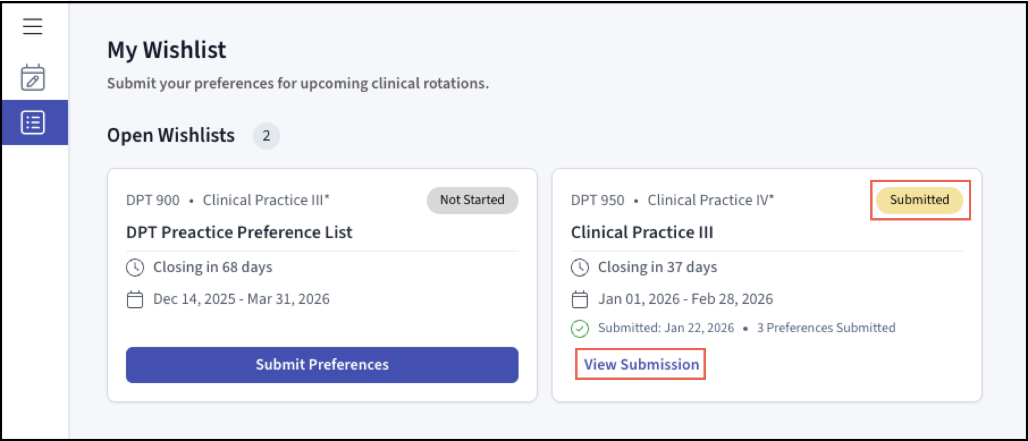Click the 3 Preferences Submitted text
The image size is (1028, 441).
(x=826, y=328)
